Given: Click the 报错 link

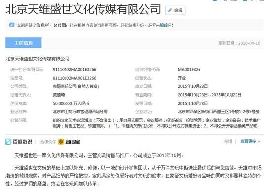Looking at the screenshot, I should 228,141.
